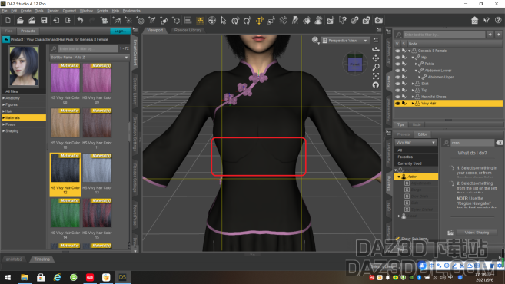Select the Rotate tool in toolbar
The image size is (505, 284).
(248, 21)
